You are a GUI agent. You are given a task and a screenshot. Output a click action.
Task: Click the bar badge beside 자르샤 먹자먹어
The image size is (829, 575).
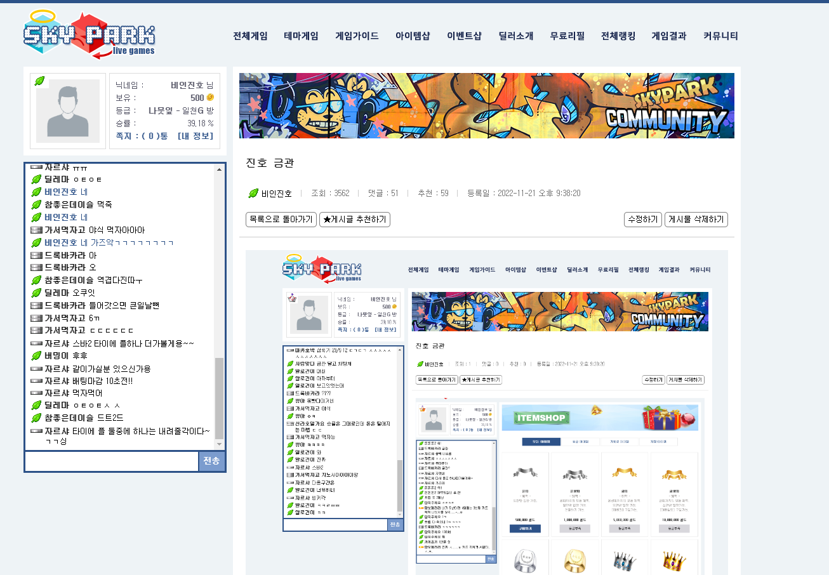tap(36, 393)
